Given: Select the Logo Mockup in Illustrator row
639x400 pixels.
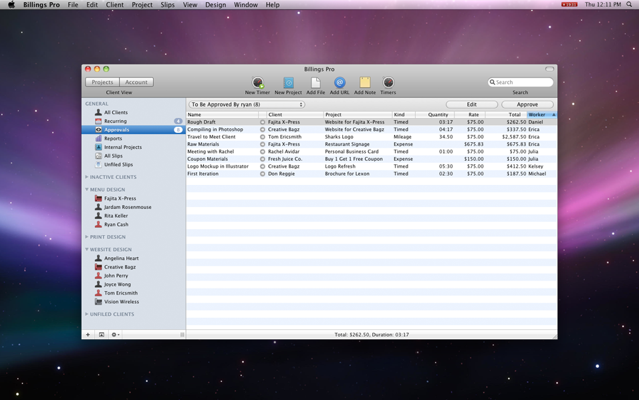Looking at the screenshot, I should click(x=372, y=166).
